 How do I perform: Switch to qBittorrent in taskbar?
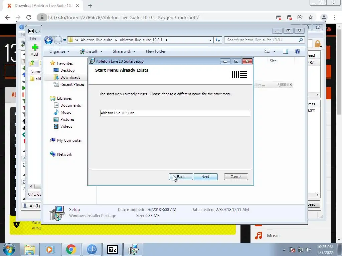pyautogui.click(x=92, y=249)
